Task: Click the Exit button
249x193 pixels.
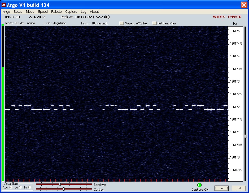Action: [239, 188]
